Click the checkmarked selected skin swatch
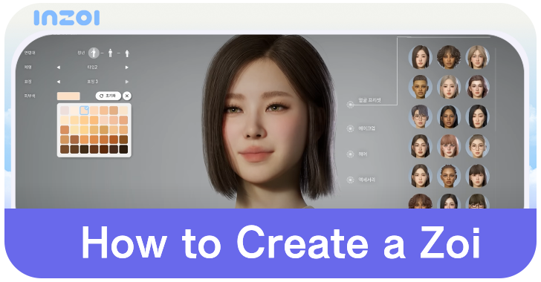541x282 pixels. (84, 111)
